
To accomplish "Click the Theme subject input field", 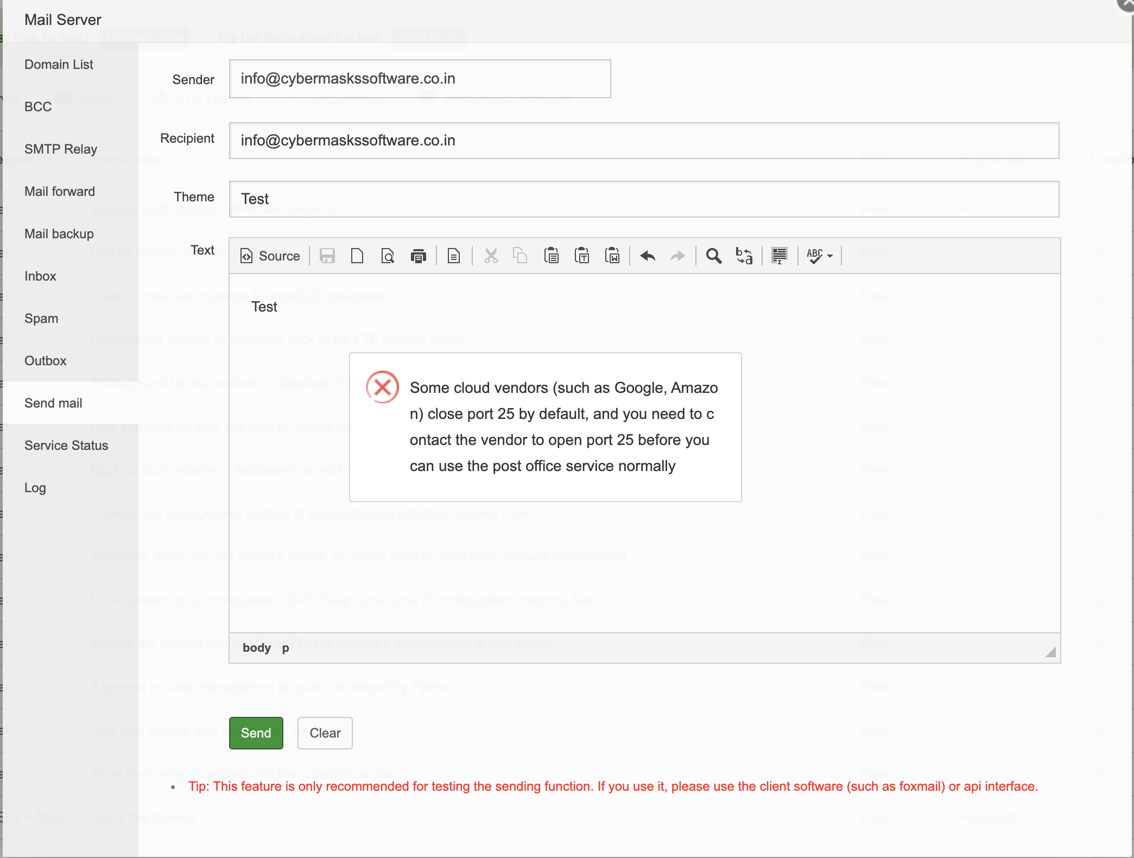I will (644, 199).
